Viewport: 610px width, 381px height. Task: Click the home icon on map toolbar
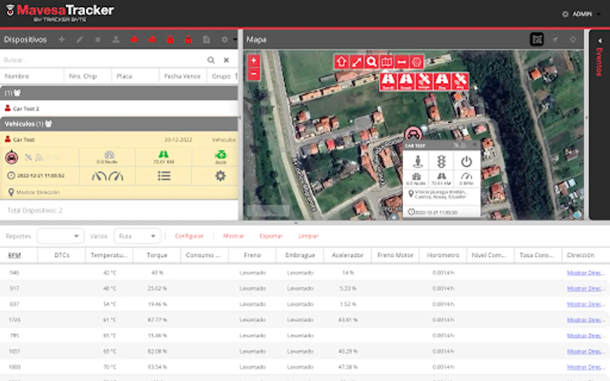(x=341, y=62)
